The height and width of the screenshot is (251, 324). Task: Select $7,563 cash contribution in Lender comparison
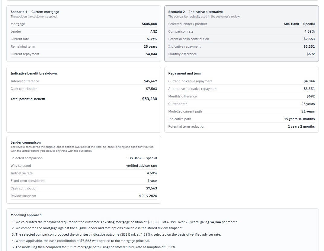point(151,188)
